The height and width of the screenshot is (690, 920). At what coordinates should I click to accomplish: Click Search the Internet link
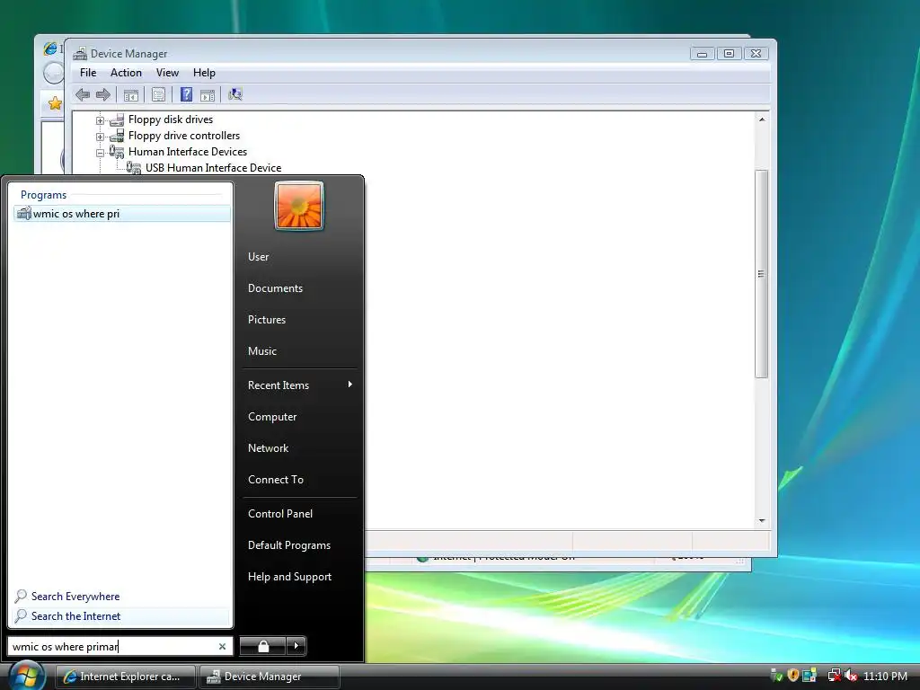[x=75, y=616]
